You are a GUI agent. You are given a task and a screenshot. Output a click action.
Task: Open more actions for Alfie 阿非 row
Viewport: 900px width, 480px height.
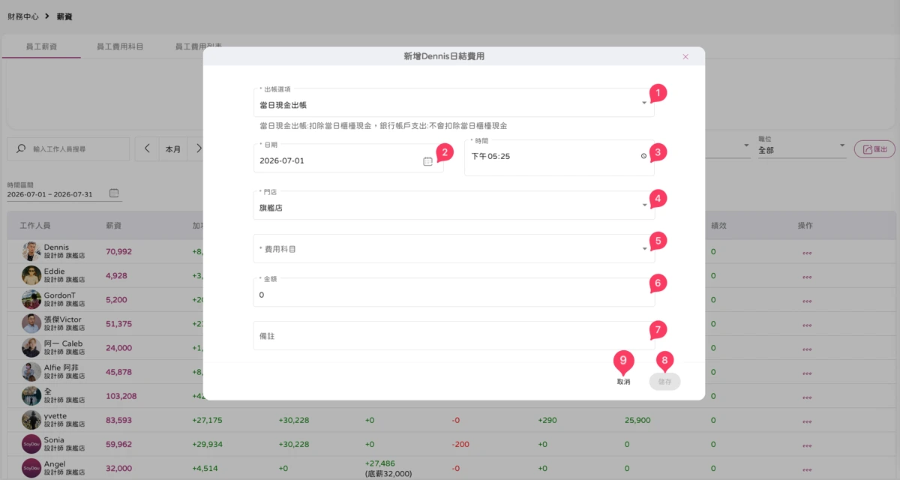(x=807, y=372)
